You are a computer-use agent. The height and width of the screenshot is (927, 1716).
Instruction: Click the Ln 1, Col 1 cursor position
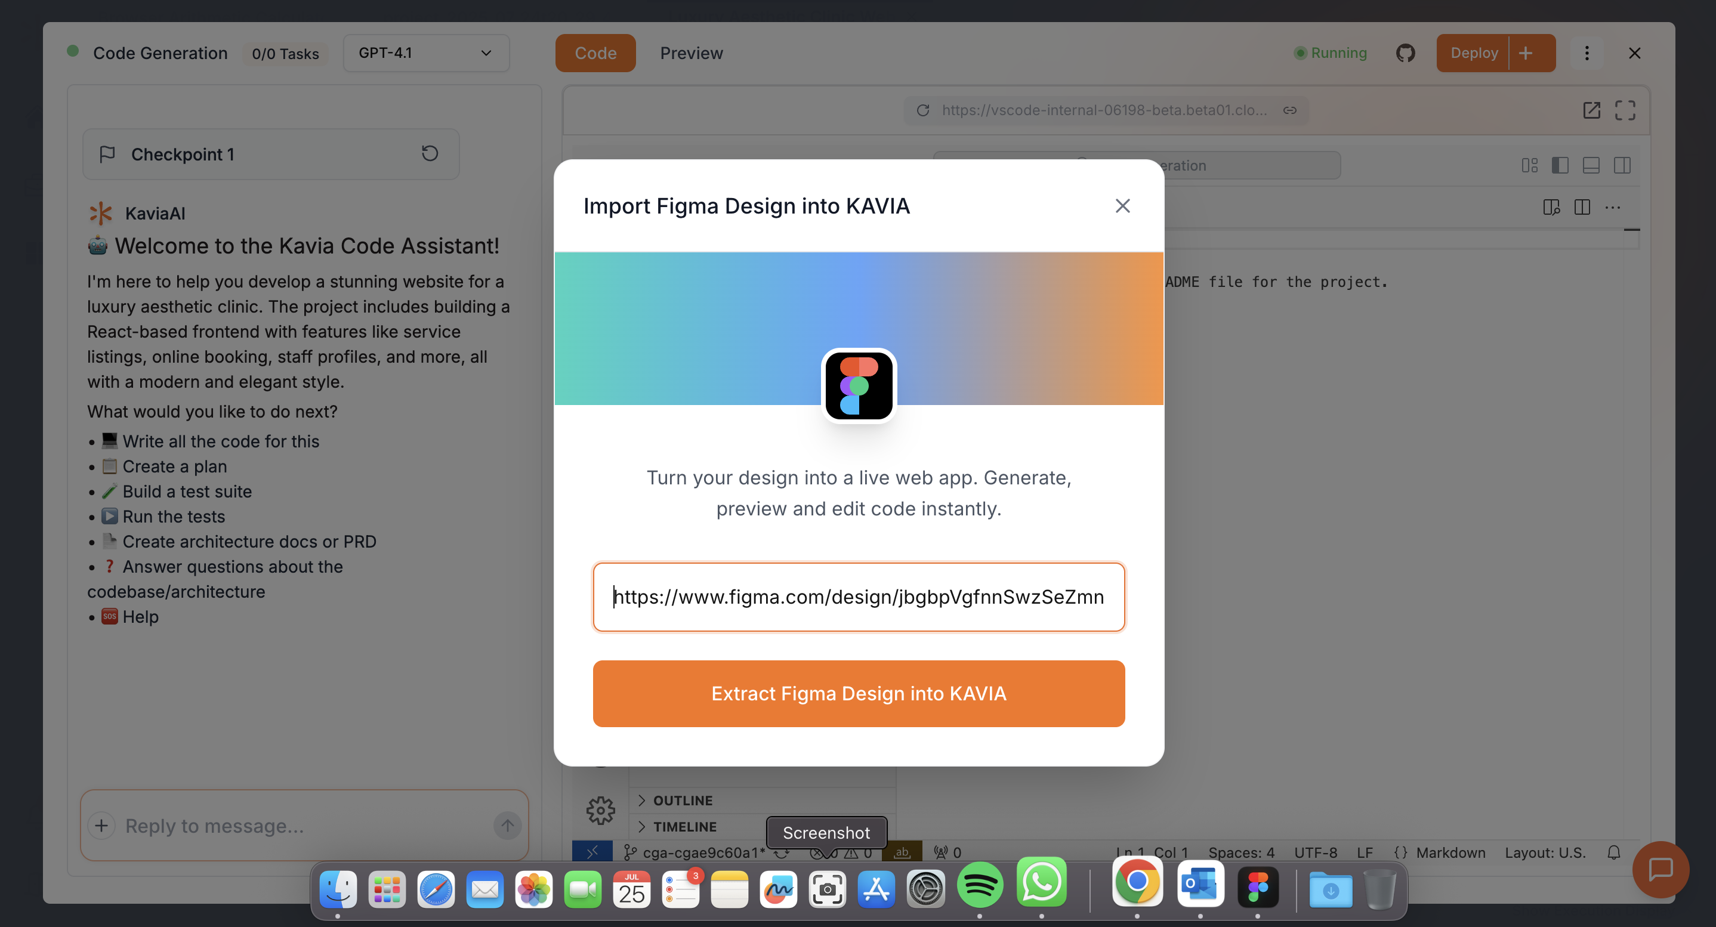[x=1152, y=852]
